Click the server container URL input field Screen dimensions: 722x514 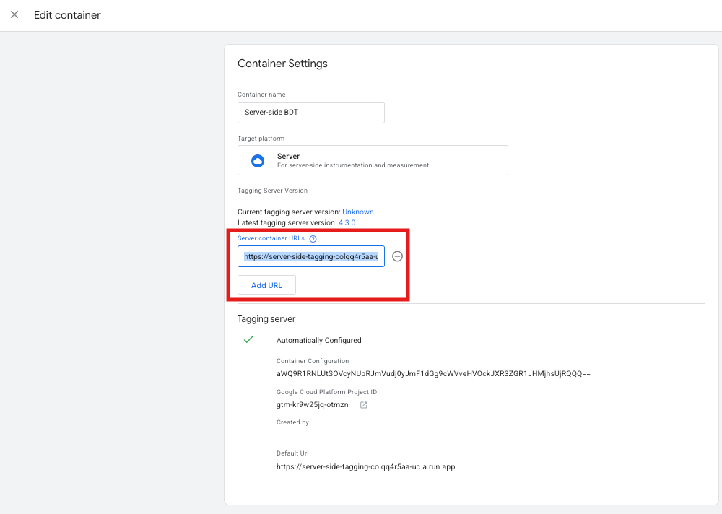[310, 256]
